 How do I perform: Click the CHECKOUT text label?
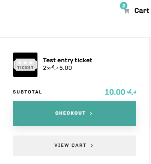click(x=70, y=113)
